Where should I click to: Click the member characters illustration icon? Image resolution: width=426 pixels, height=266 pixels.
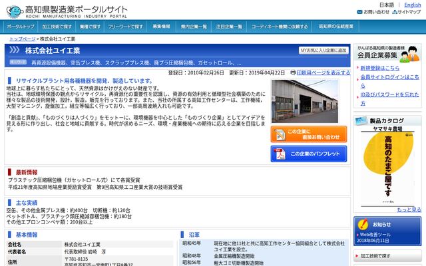(x=409, y=54)
